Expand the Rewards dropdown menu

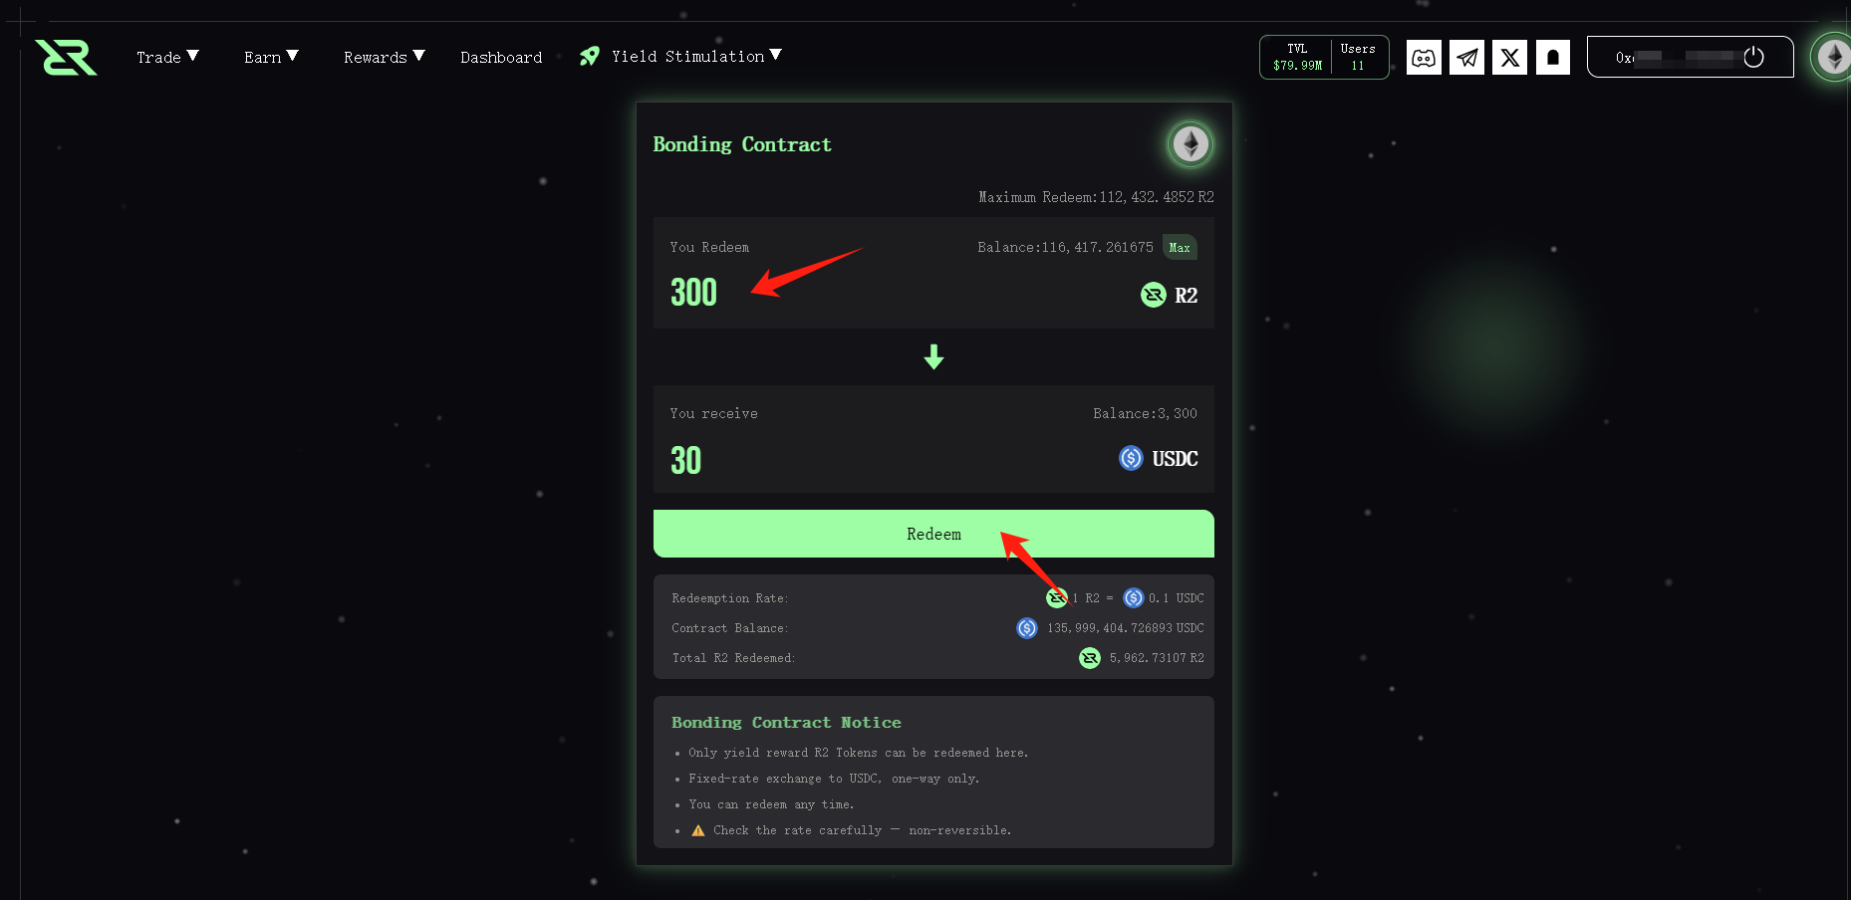point(384,57)
